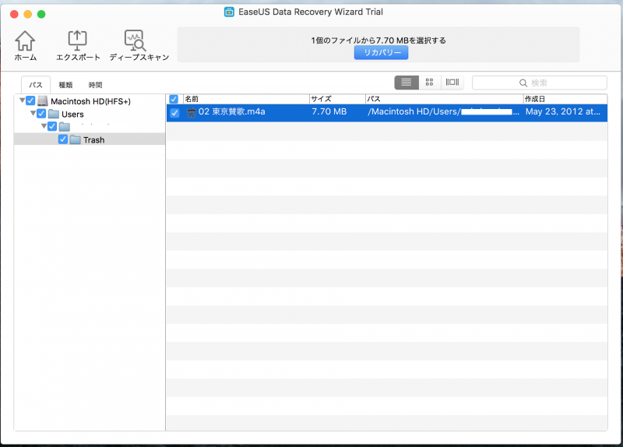Switch to the 種類 tab

pos(65,85)
